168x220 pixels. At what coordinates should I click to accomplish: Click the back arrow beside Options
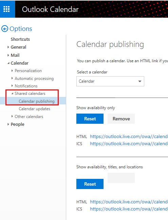point(5,29)
